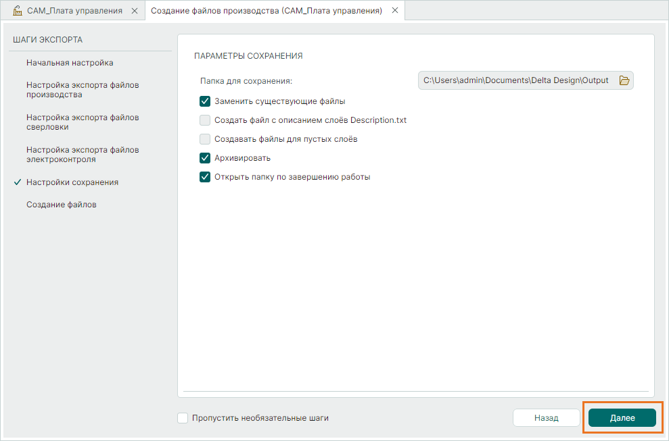Screen dimensions: 669x441
Task: Click the CAM board icon in first tab
Action: click(18, 11)
